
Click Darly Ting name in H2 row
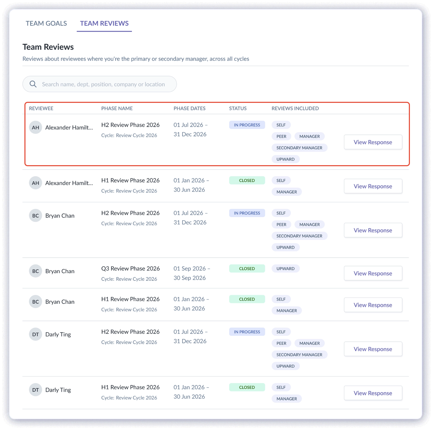[x=58, y=335]
